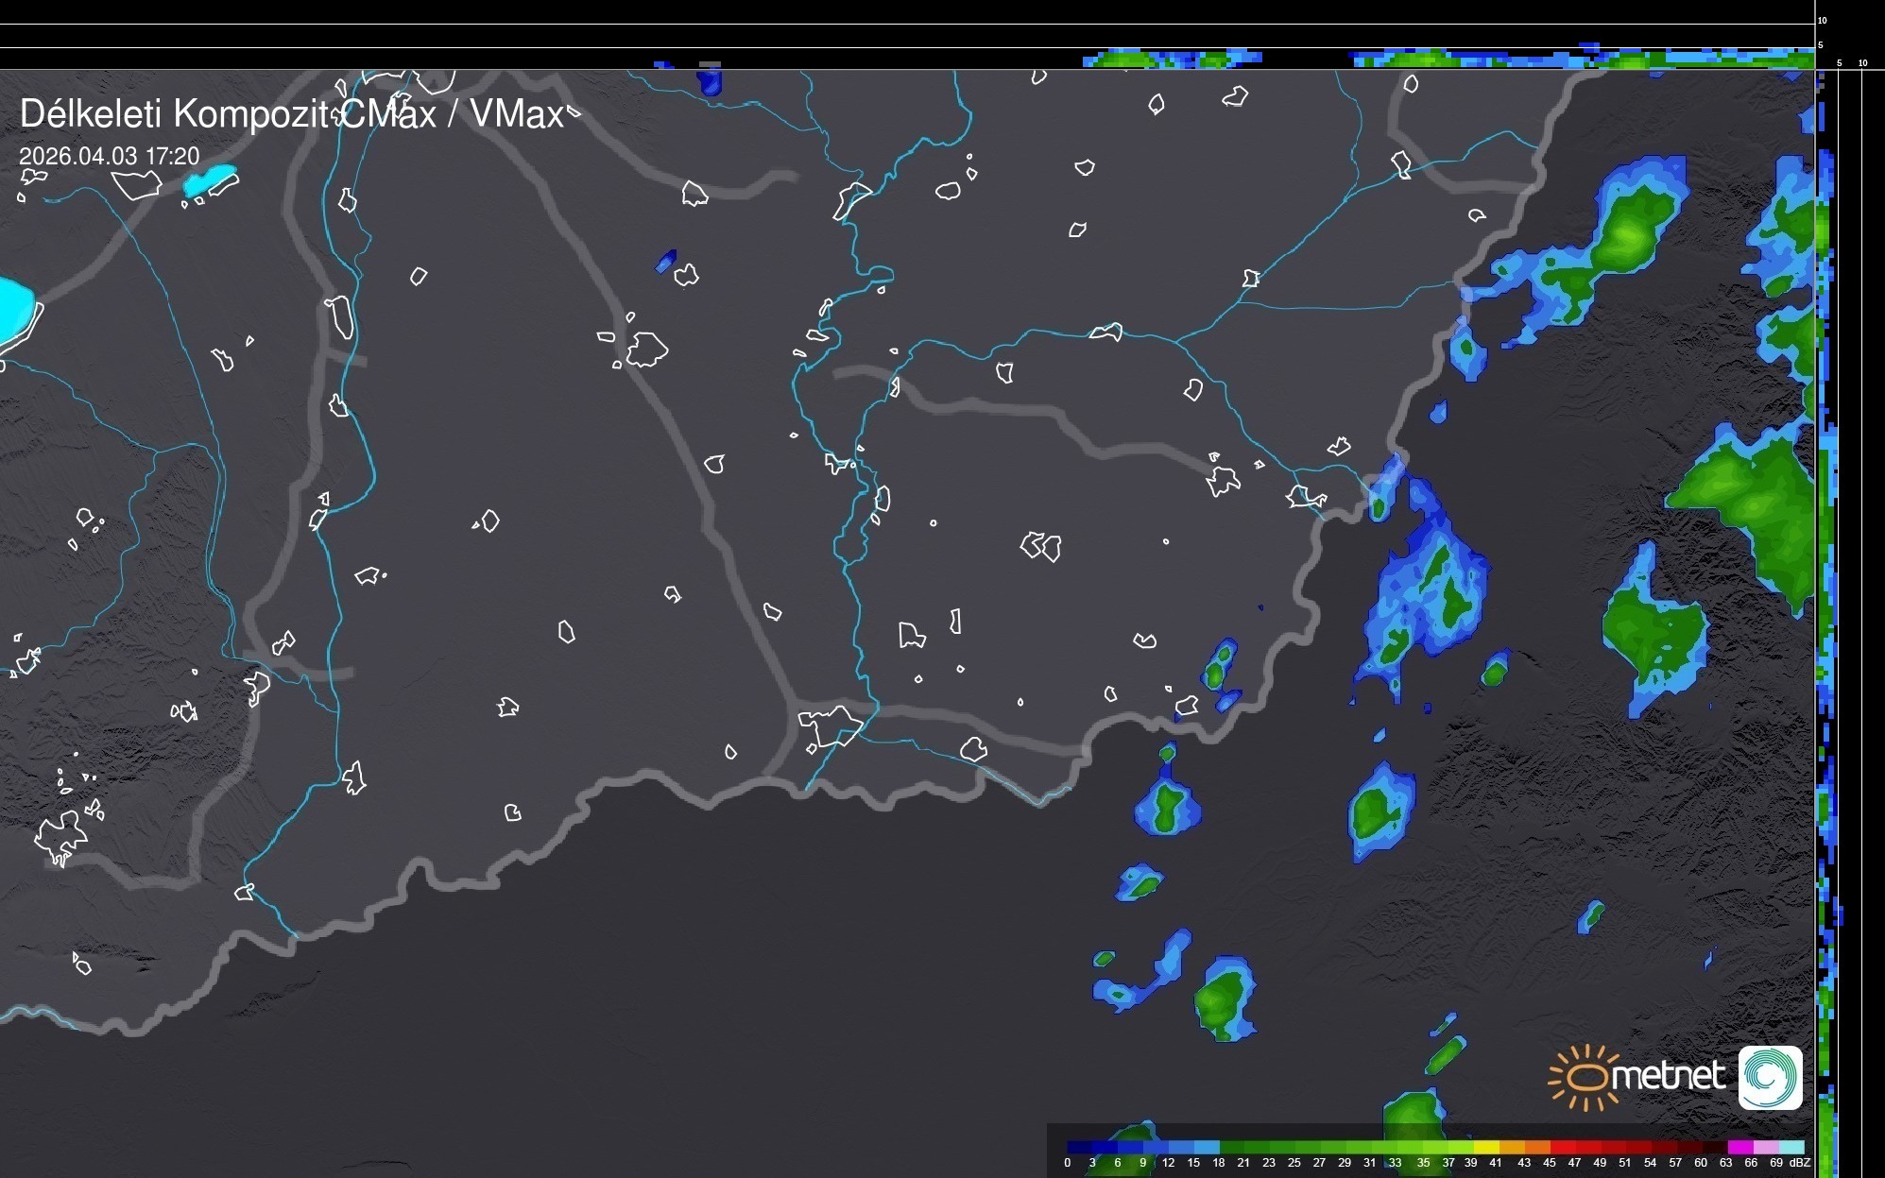Click the small cyan lake near the timestamp
1885x1178 pixels.
pos(210,179)
